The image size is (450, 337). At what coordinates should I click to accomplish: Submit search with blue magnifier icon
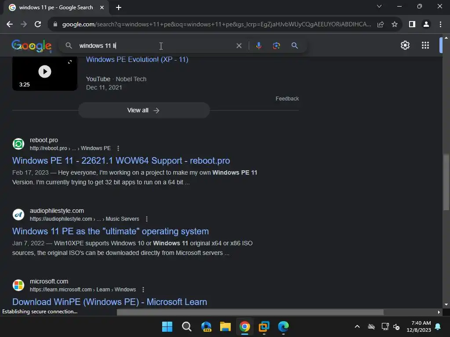[x=294, y=46]
